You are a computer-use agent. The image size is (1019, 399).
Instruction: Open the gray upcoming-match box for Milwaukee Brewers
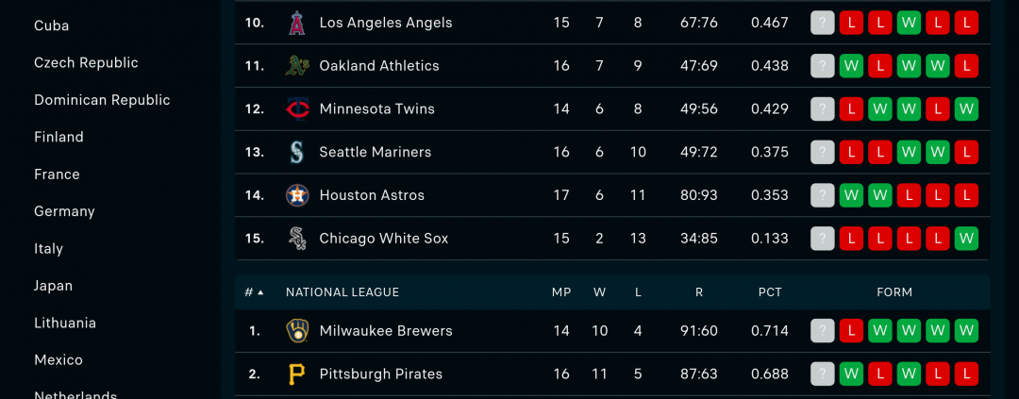point(822,331)
